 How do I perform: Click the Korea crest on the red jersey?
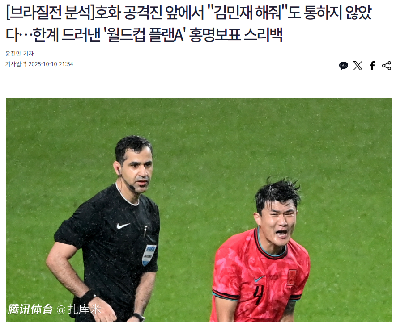292,278
